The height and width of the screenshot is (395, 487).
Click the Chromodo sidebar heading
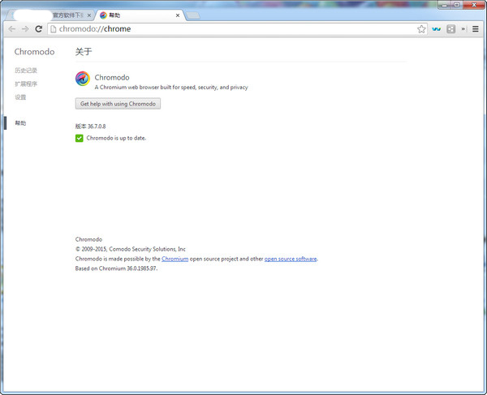click(x=34, y=52)
